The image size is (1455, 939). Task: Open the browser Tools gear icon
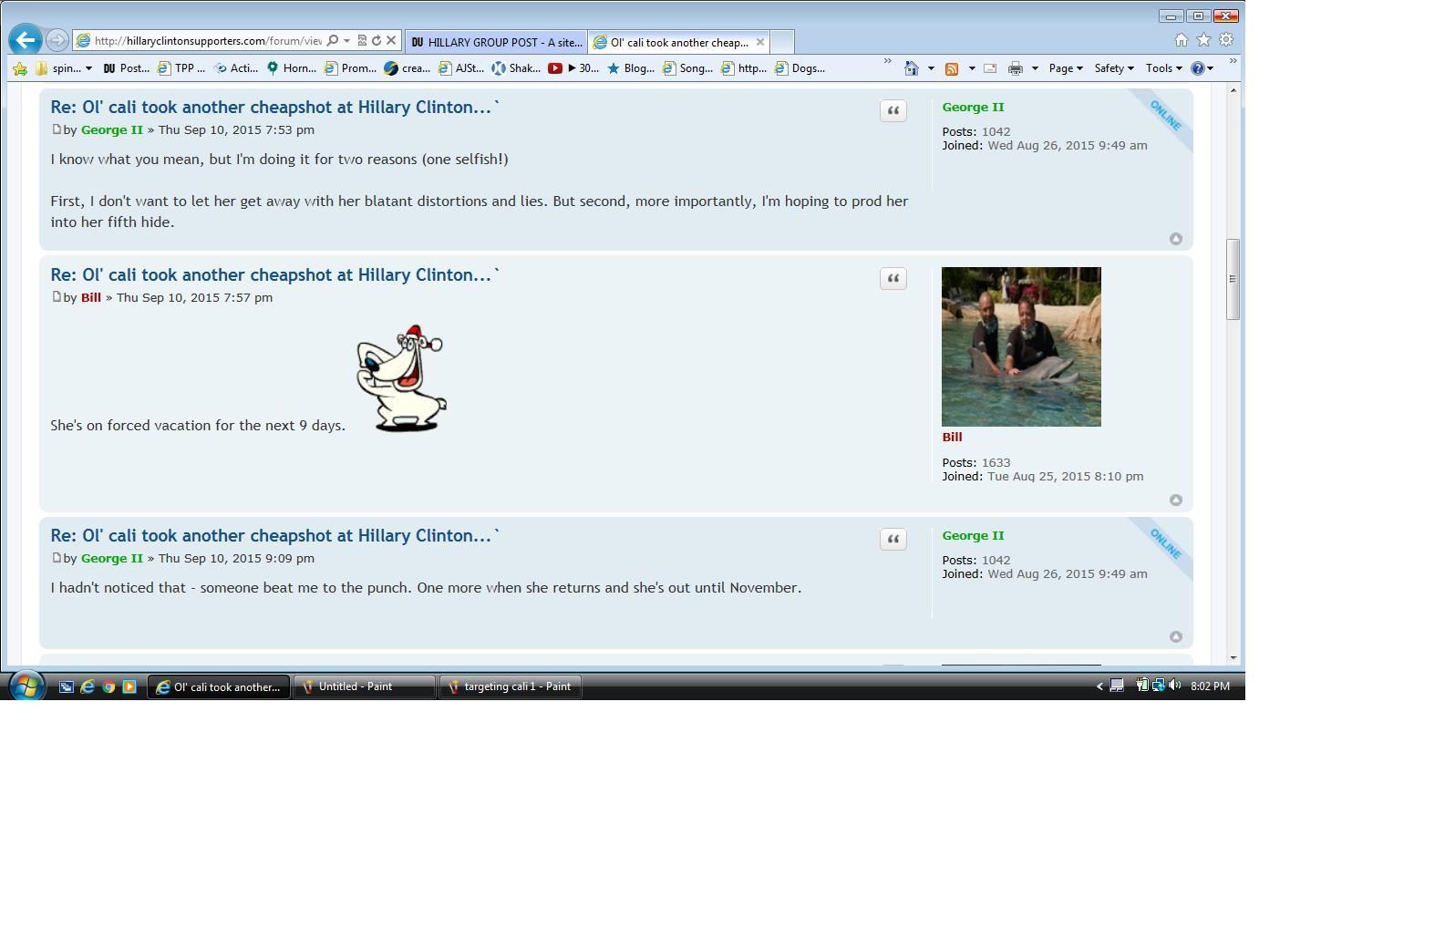(x=1226, y=40)
